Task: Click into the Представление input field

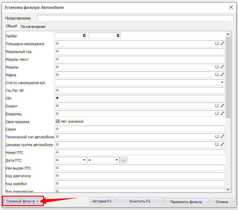Action: 135,18
